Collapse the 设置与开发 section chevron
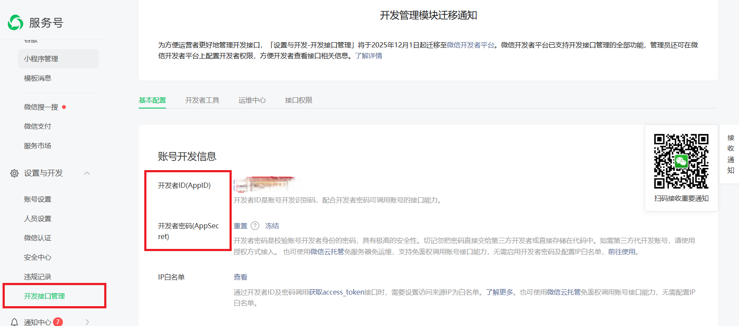Image resolution: width=739 pixels, height=326 pixels. coord(87,173)
